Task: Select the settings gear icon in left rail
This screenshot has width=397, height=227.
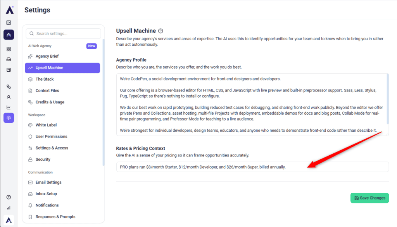Action: pos(9,118)
